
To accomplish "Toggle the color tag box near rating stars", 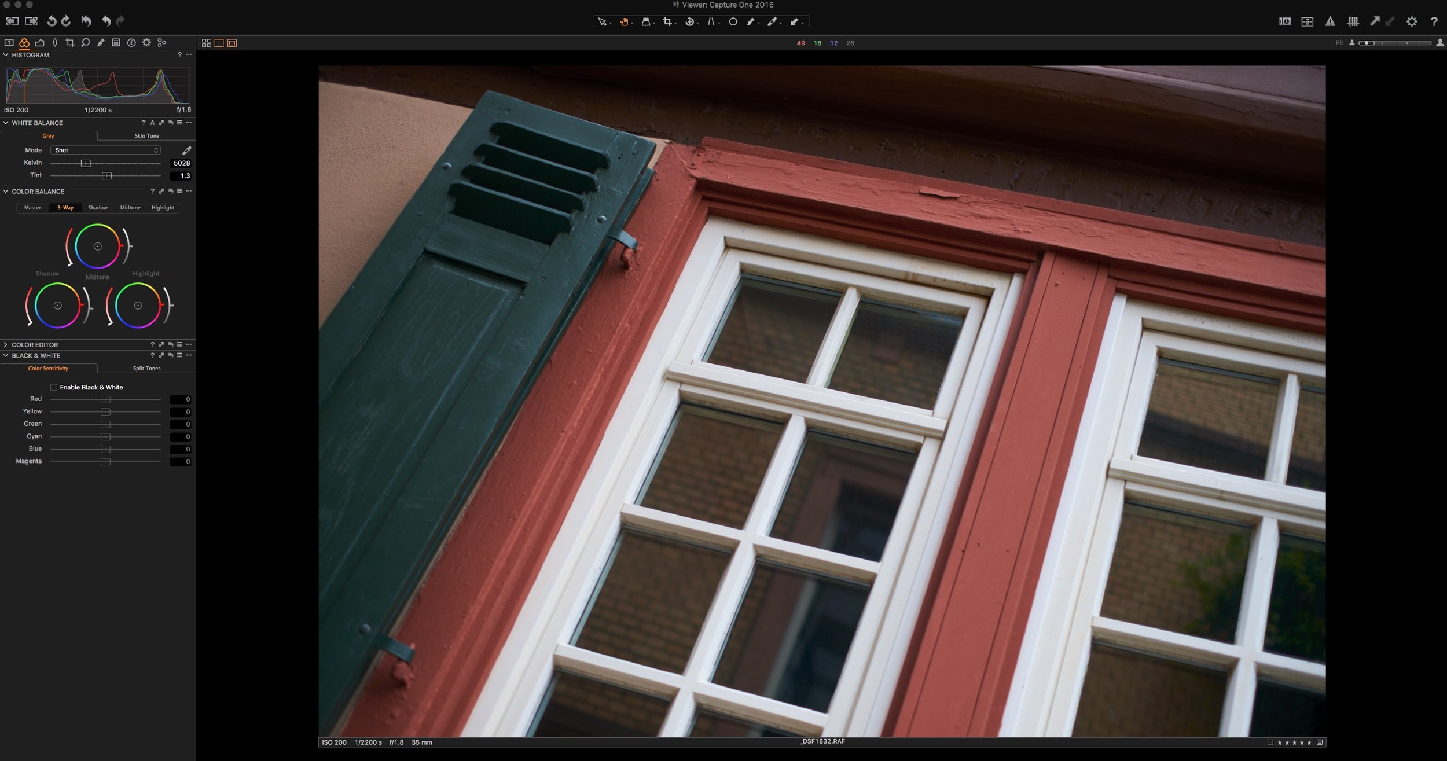I will point(1270,742).
